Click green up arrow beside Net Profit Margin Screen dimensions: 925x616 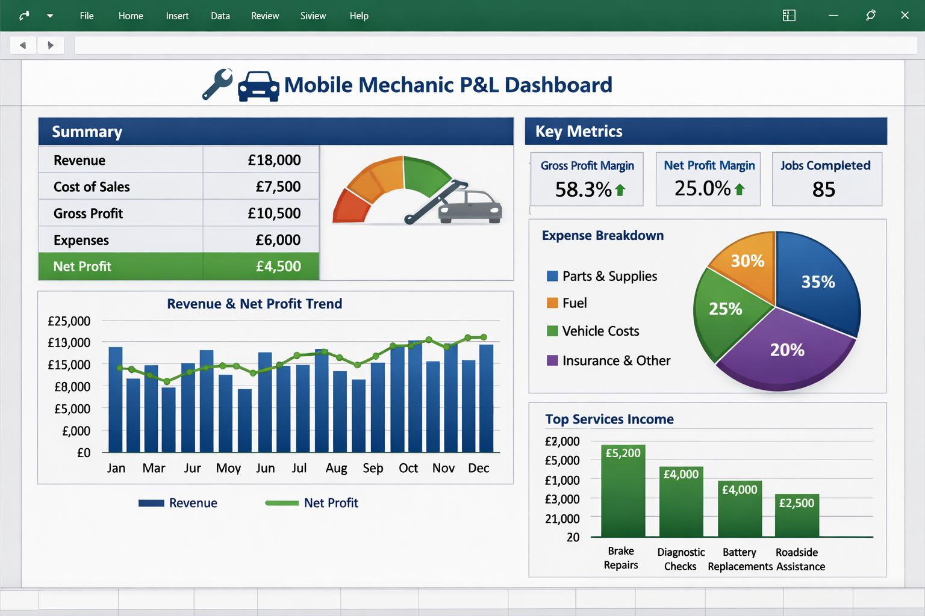click(740, 189)
